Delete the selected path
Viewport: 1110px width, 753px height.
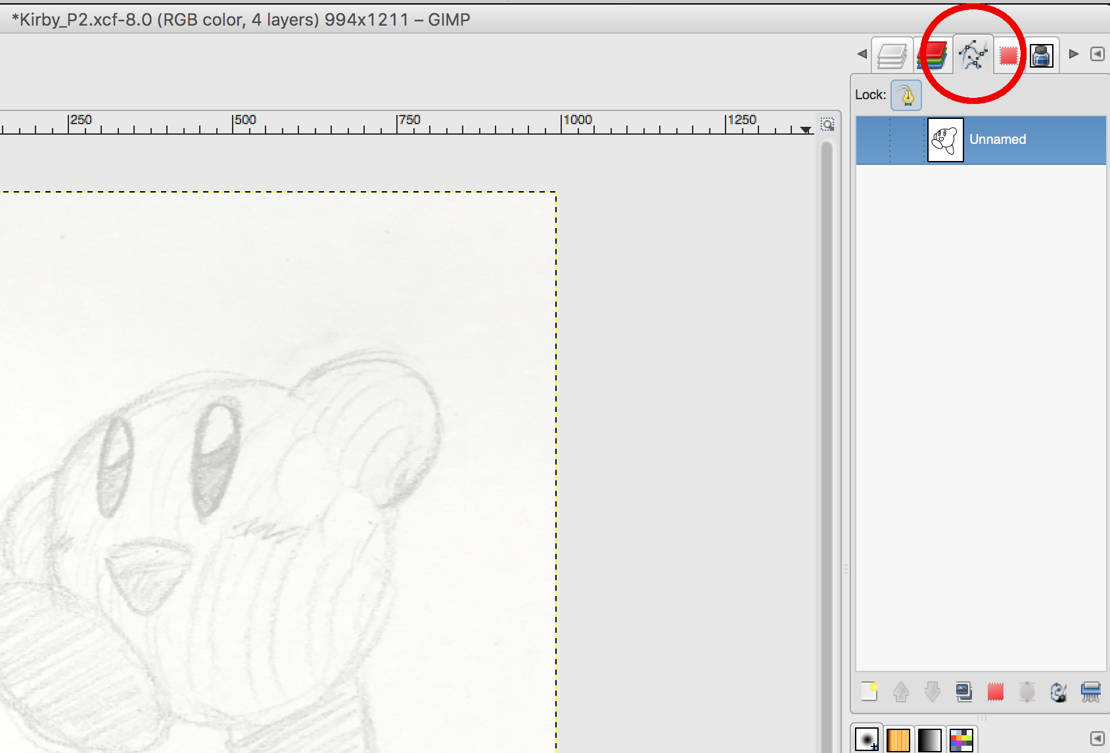1090,692
